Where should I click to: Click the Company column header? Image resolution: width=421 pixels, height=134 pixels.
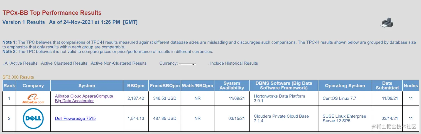pos(33,86)
